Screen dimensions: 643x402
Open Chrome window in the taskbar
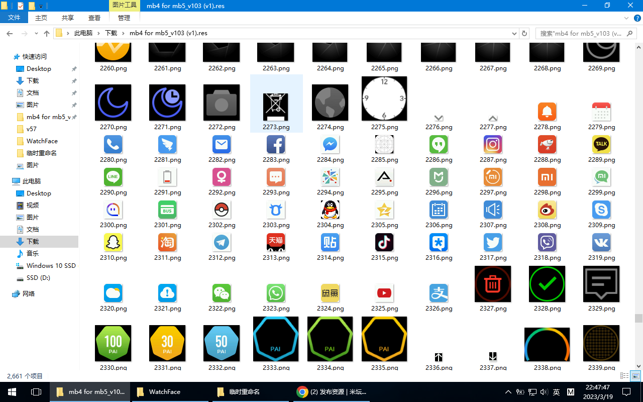[x=332, y=391]
